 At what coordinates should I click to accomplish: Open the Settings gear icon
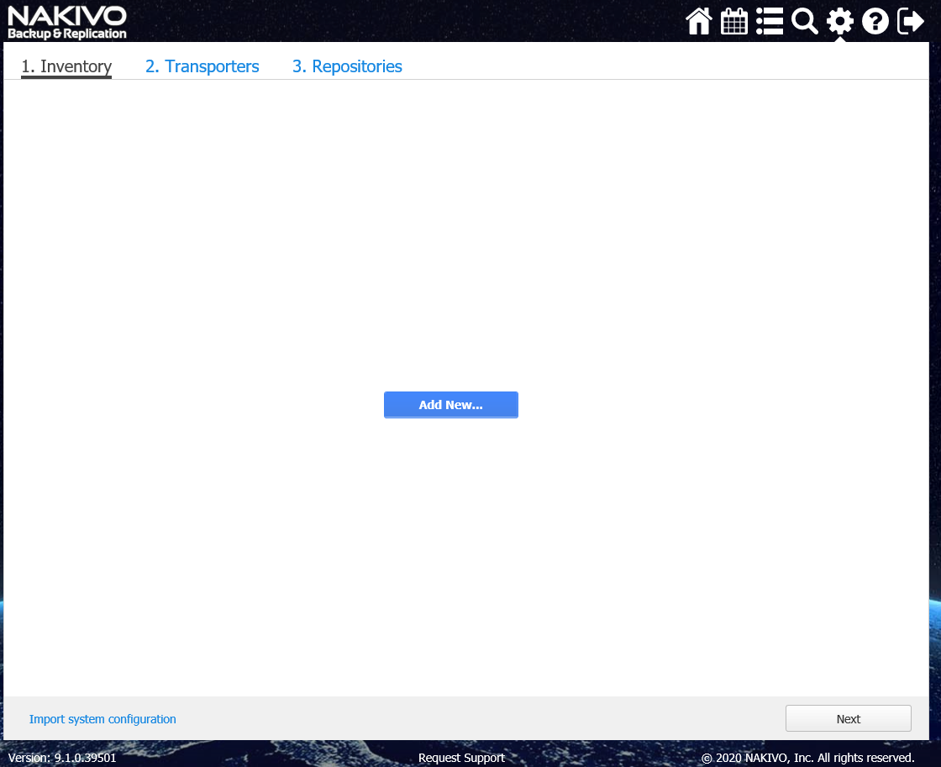pos(839,21)
